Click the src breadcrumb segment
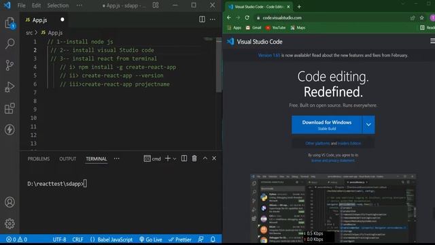The height and width of the screenshot is (245, 435). click(x=29, y=33)
